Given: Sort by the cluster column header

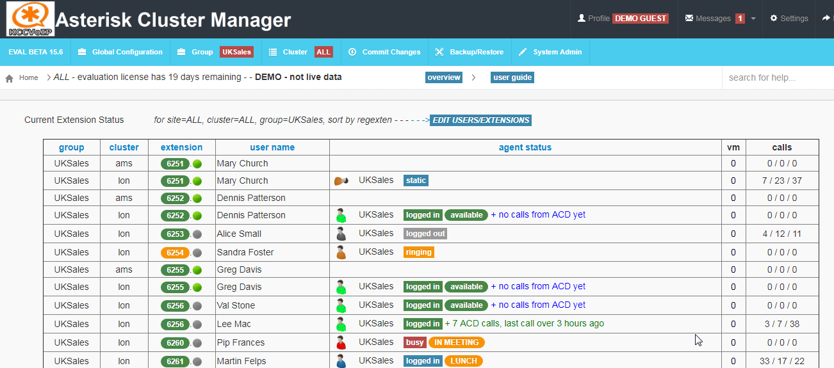Looking at the screenshot, I should pyautogui.click(x=124, y=147).
